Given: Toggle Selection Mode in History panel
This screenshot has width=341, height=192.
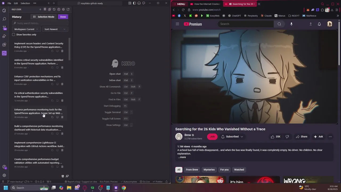Looking at the screenshot, I should [x=44, y=17].
